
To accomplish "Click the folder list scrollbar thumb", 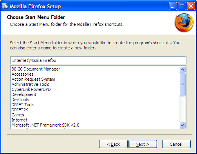I will point(182,85).
